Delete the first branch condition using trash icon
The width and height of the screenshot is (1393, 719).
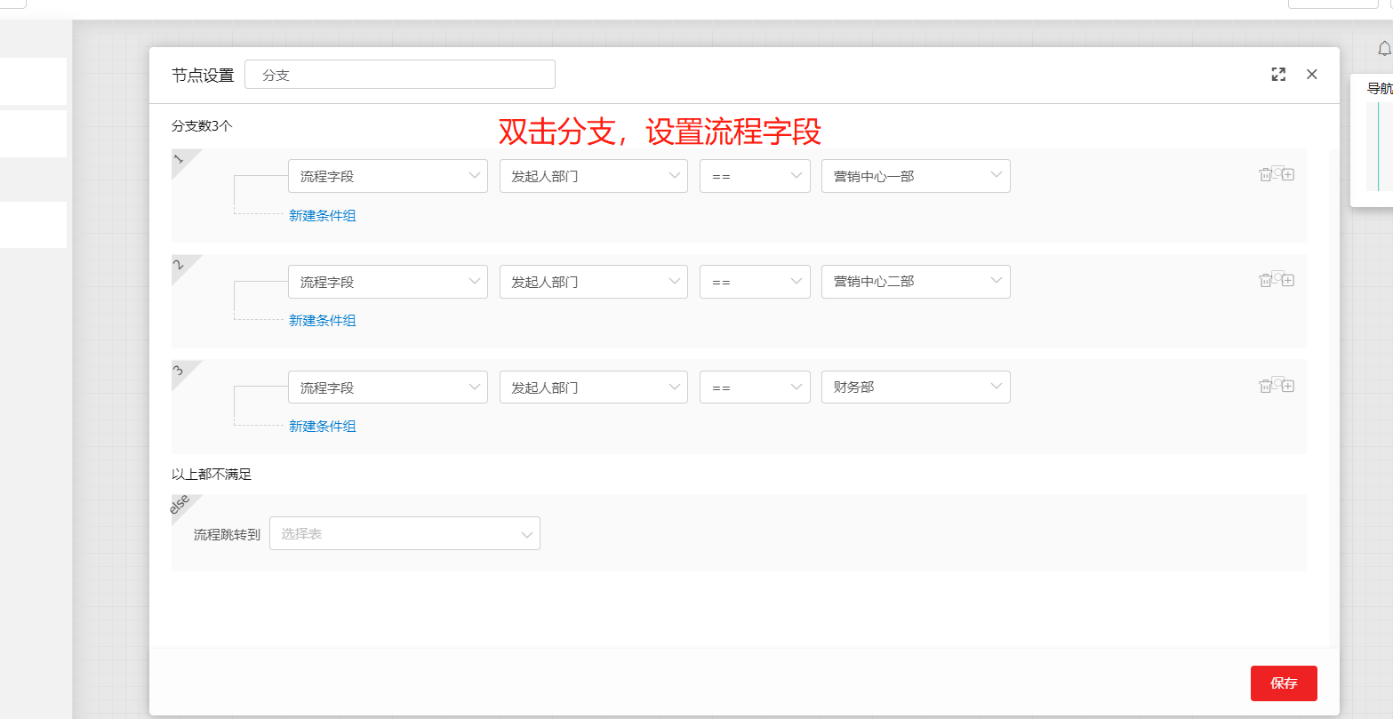click(x=1265, y=174)
